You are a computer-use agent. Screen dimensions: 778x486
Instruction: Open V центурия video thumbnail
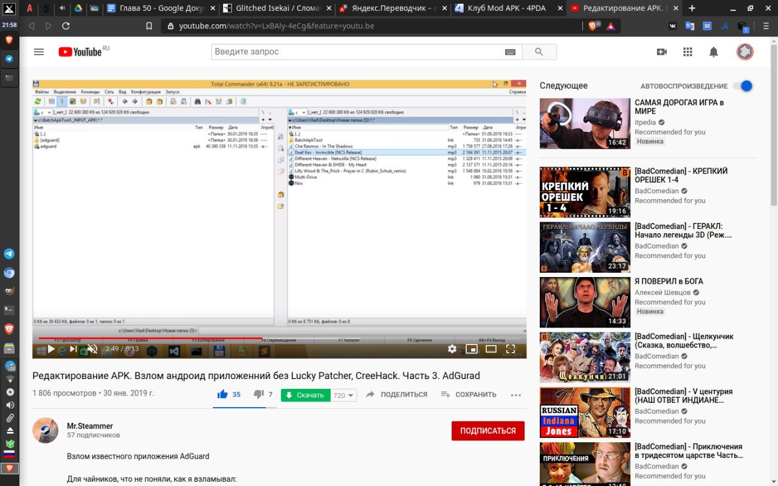pos(585,412)
